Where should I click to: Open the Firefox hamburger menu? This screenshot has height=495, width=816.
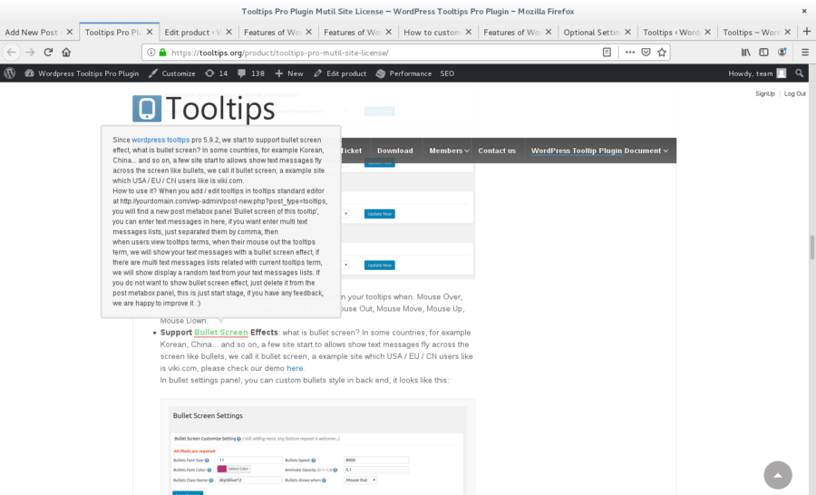tap(805, 52)
